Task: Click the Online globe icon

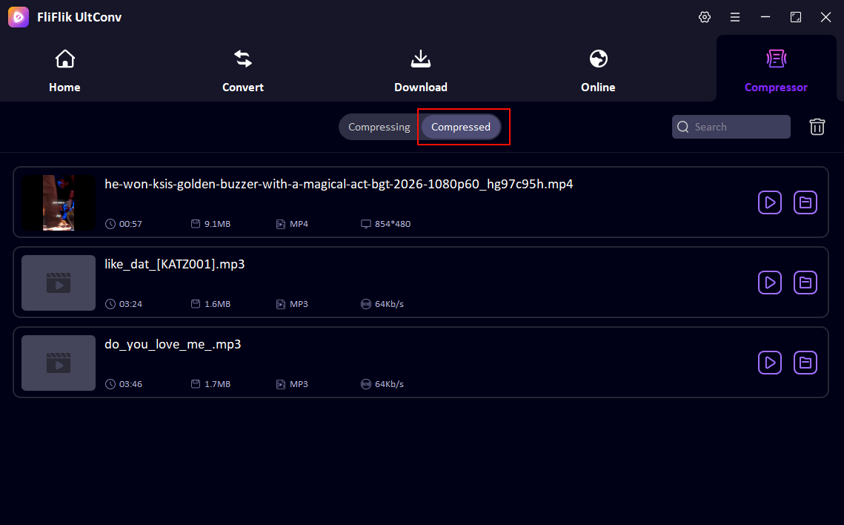Action: pyautogui.click(x=597, y=59)
